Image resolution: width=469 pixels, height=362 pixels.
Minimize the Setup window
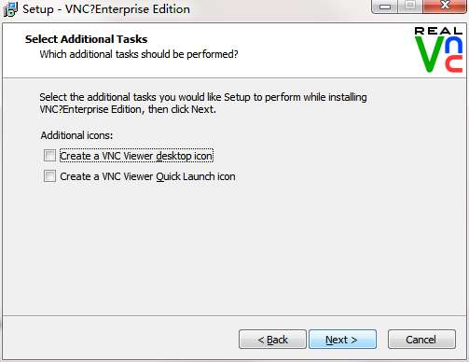point(384,7)
